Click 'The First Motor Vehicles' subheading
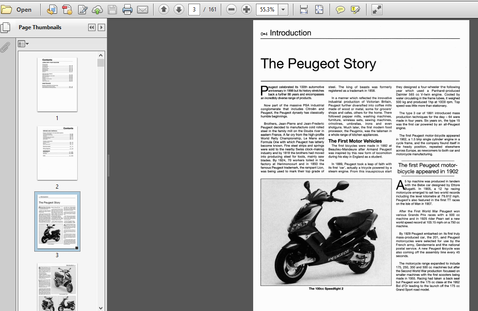This screenshot has height=311, width=478. coord(355,141)
